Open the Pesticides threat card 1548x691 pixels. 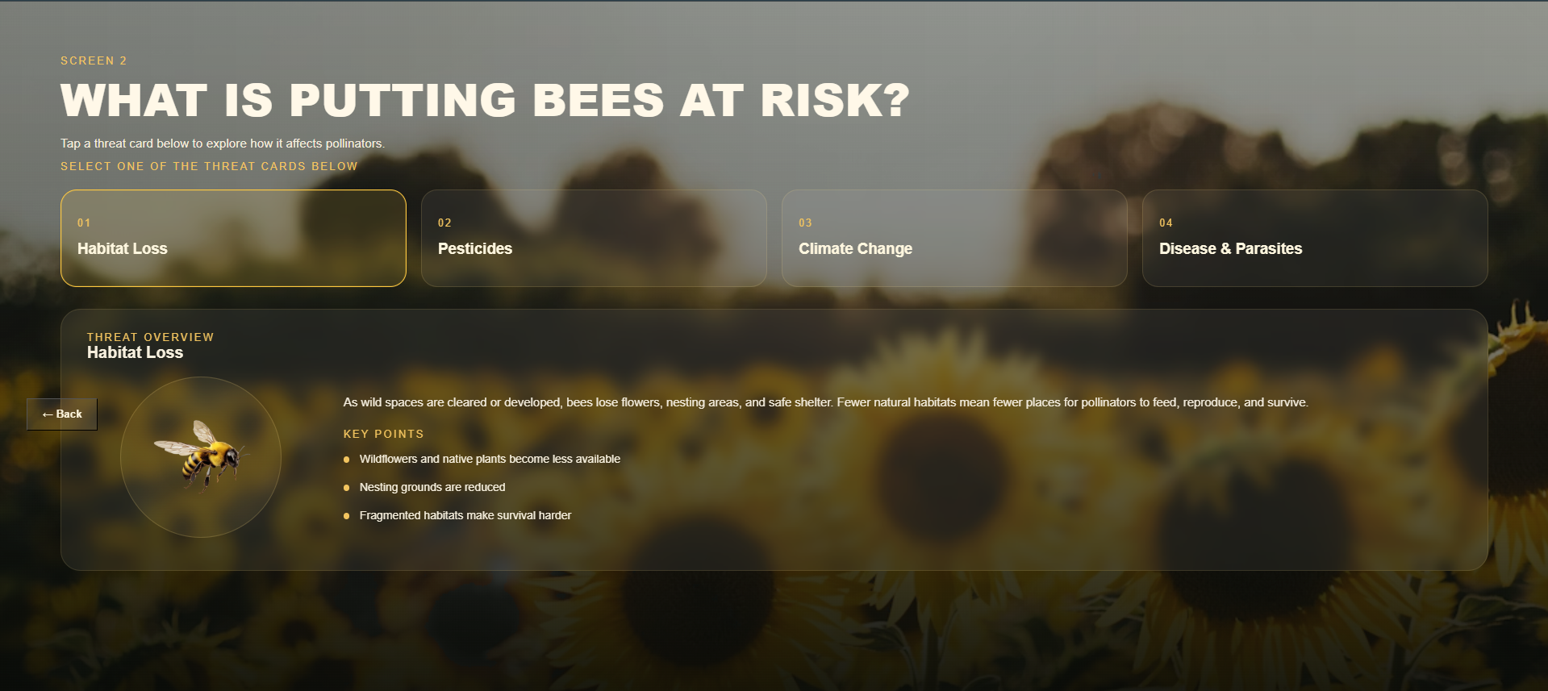[x=593, y=238]
